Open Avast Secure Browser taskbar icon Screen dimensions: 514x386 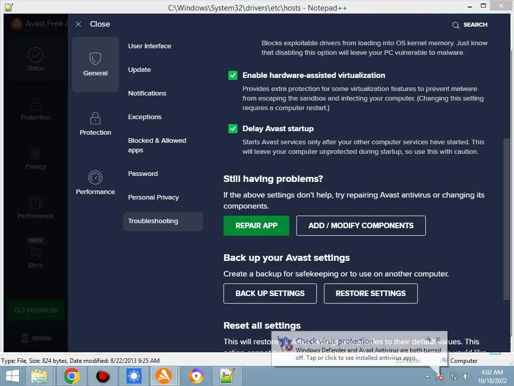pyautogui.click(x=196, y=376)
